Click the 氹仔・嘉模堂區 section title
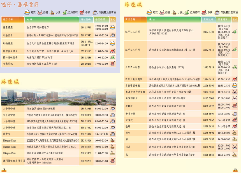Viewport: 241px width, 173px height. click(x=20, y=4)
